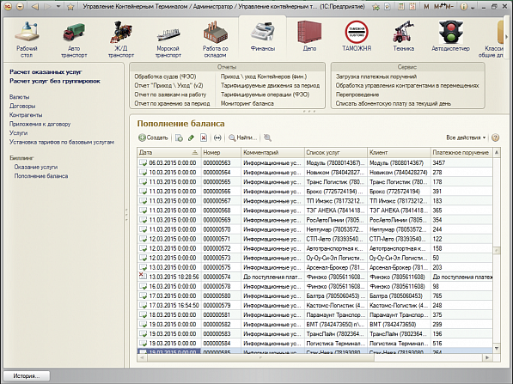Open the Рабочий стол section
This screenshot has width=513, height=384.
27,40
